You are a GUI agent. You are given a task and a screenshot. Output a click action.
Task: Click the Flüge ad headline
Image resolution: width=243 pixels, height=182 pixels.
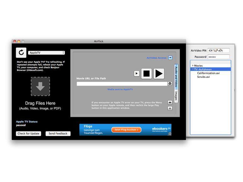pyautogui.click(x=88, y=126)
